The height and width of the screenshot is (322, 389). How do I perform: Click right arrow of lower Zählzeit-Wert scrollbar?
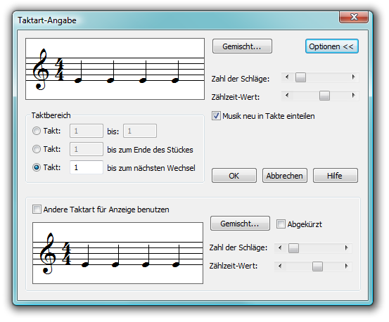pyautogui.click(x=346, y=266)
